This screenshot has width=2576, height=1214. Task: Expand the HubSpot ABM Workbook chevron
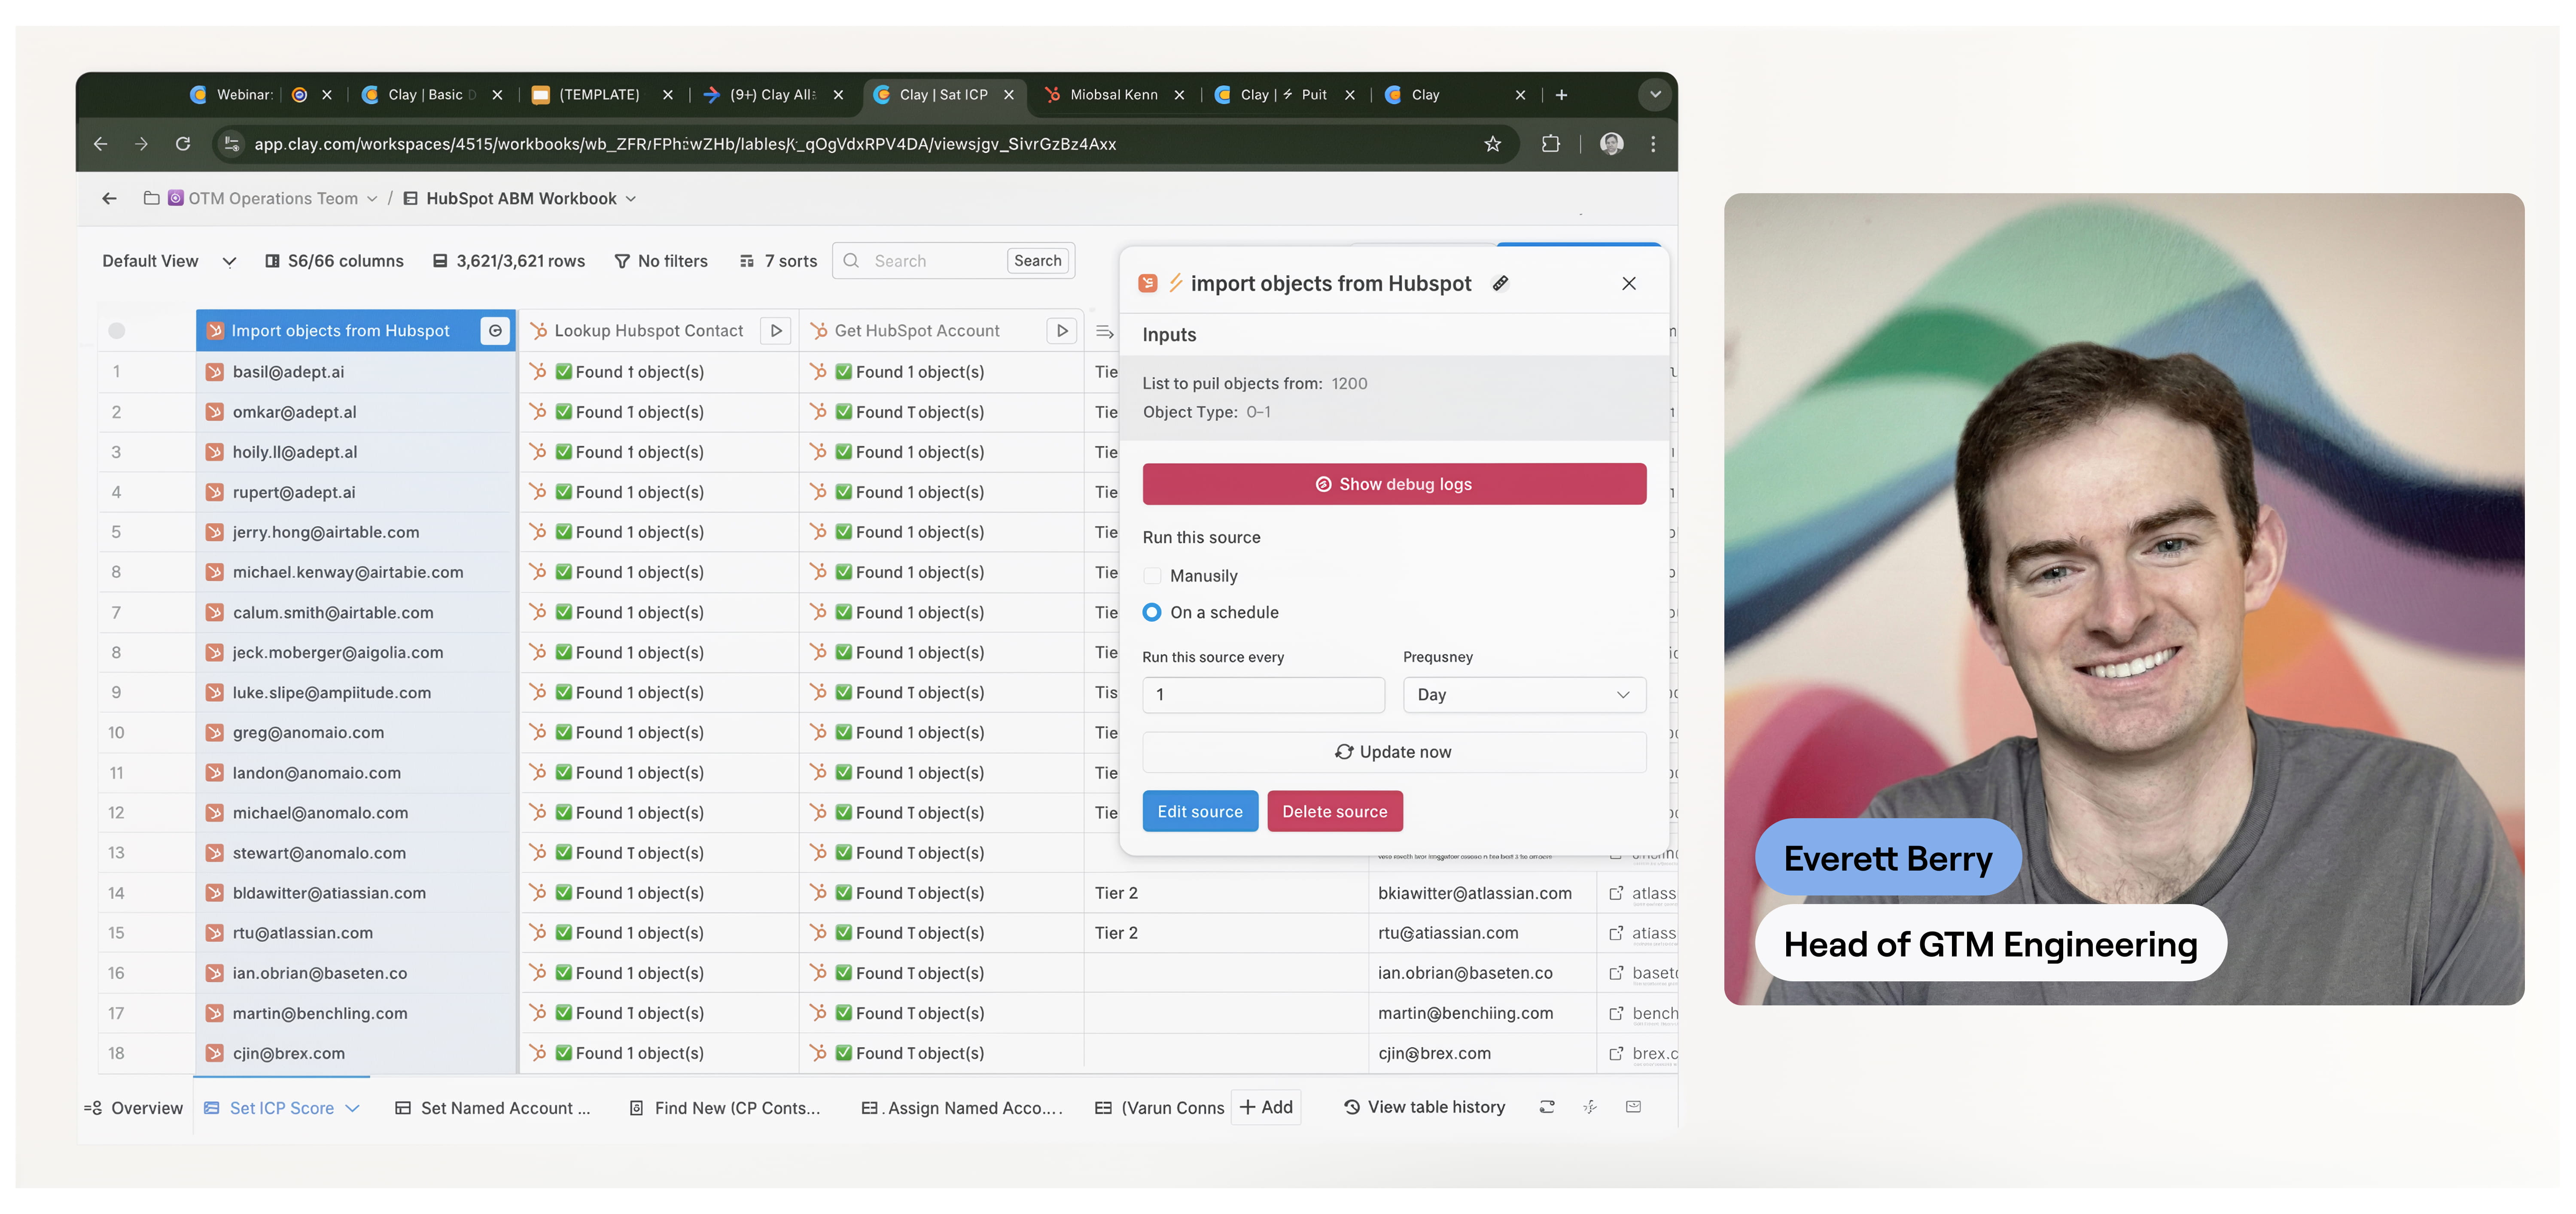click(x=631, y=199)
